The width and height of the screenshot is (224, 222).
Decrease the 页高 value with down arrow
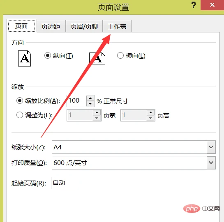click(x=150, y=118)
